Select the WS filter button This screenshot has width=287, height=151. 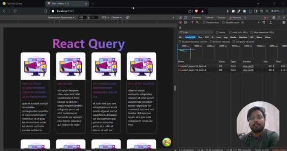point(252,37)
